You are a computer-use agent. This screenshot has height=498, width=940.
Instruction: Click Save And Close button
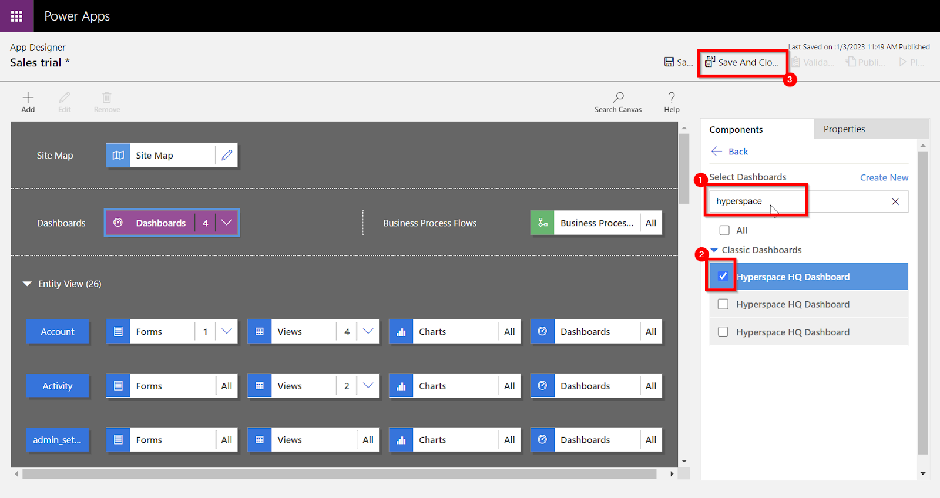(743, 62)
